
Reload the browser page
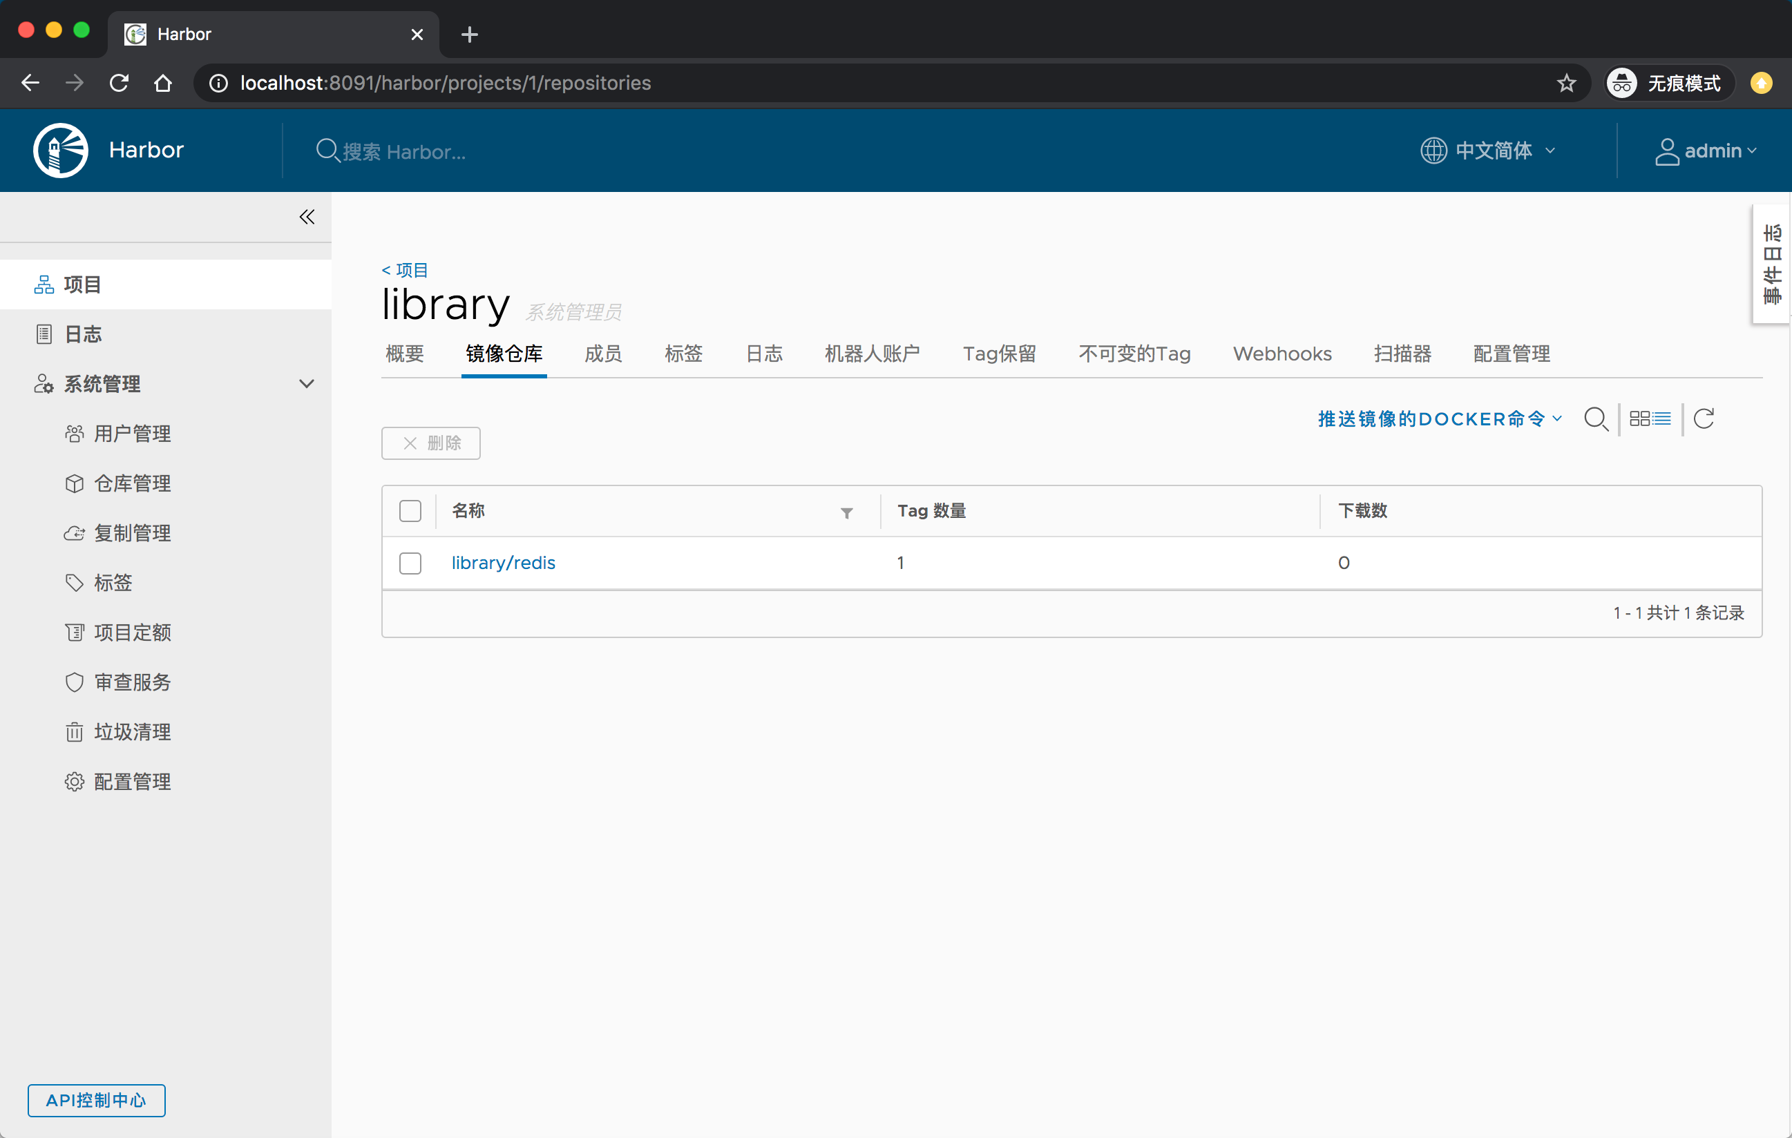point(119,83)
